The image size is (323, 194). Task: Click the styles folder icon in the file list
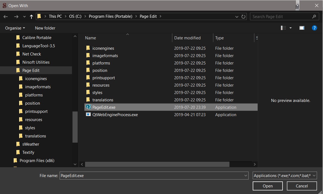coord(88,93)
